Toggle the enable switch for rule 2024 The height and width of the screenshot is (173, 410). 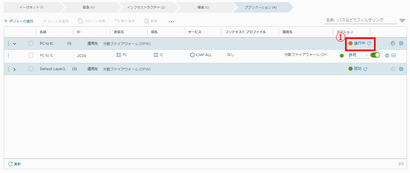click(x=375, y=55)
